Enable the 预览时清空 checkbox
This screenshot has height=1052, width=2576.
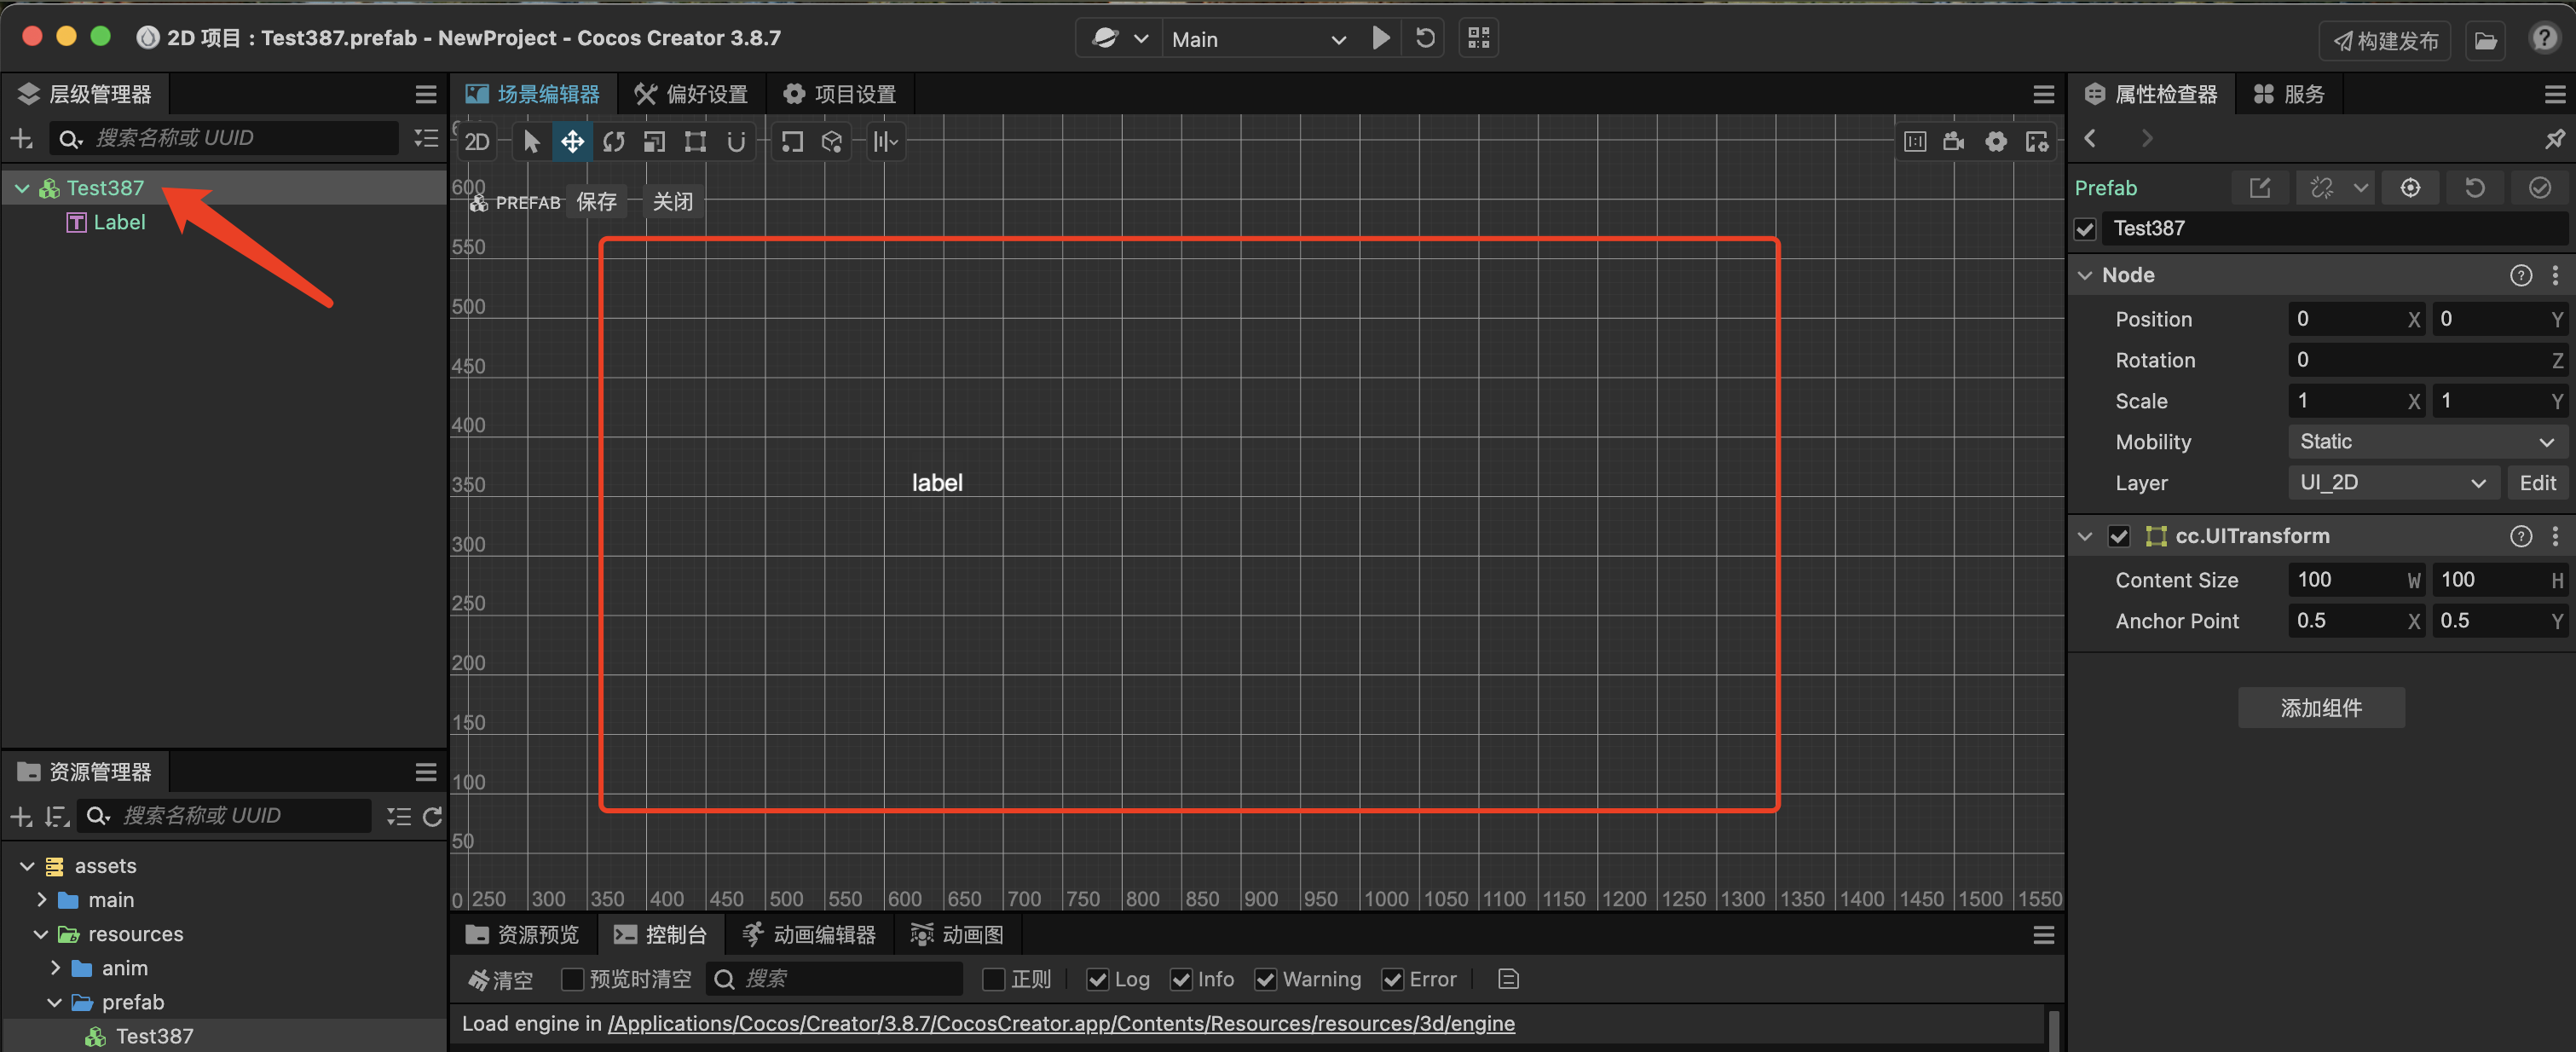[572, 979]
